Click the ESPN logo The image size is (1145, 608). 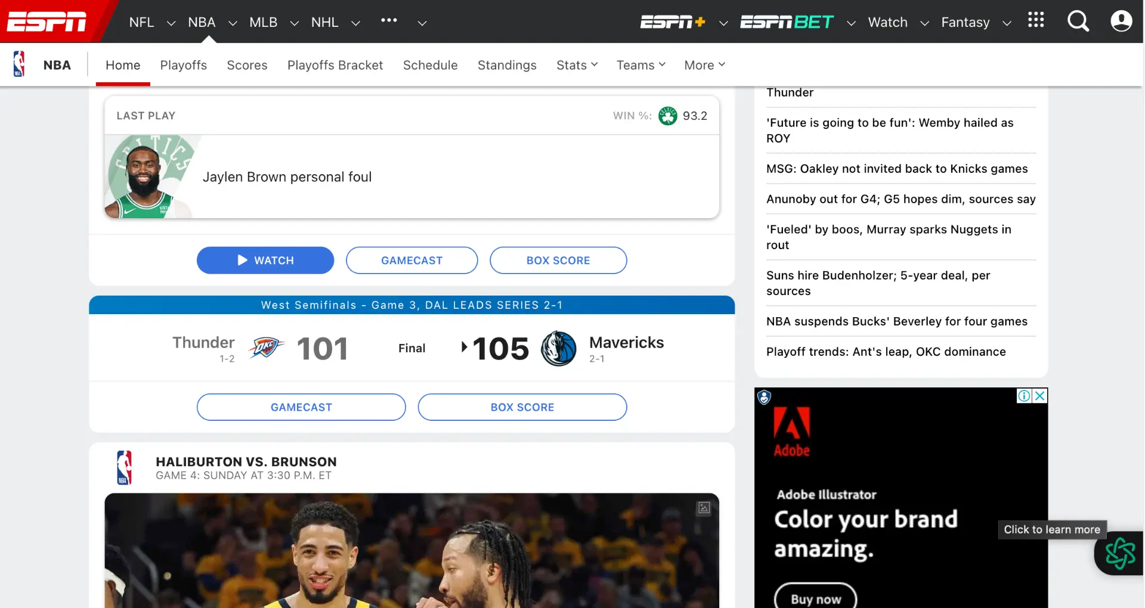pyautogui.click(x=47, y=22)
